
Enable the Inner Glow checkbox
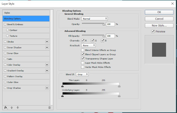(x=5, y=53)
